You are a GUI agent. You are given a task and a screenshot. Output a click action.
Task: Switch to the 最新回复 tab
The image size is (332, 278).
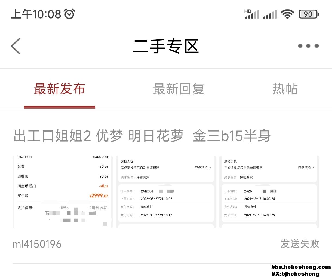(179, 89)
